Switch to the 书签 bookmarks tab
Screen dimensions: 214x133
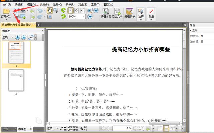point(6,129)
